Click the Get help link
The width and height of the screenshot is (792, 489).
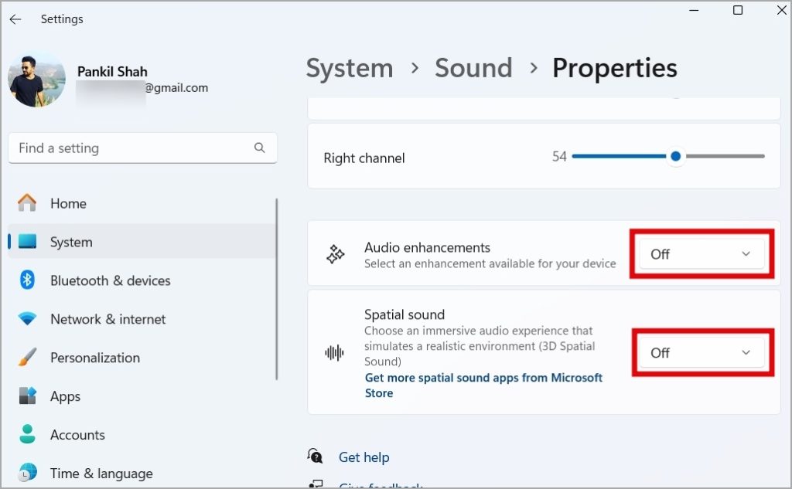(x=364, y=457)
